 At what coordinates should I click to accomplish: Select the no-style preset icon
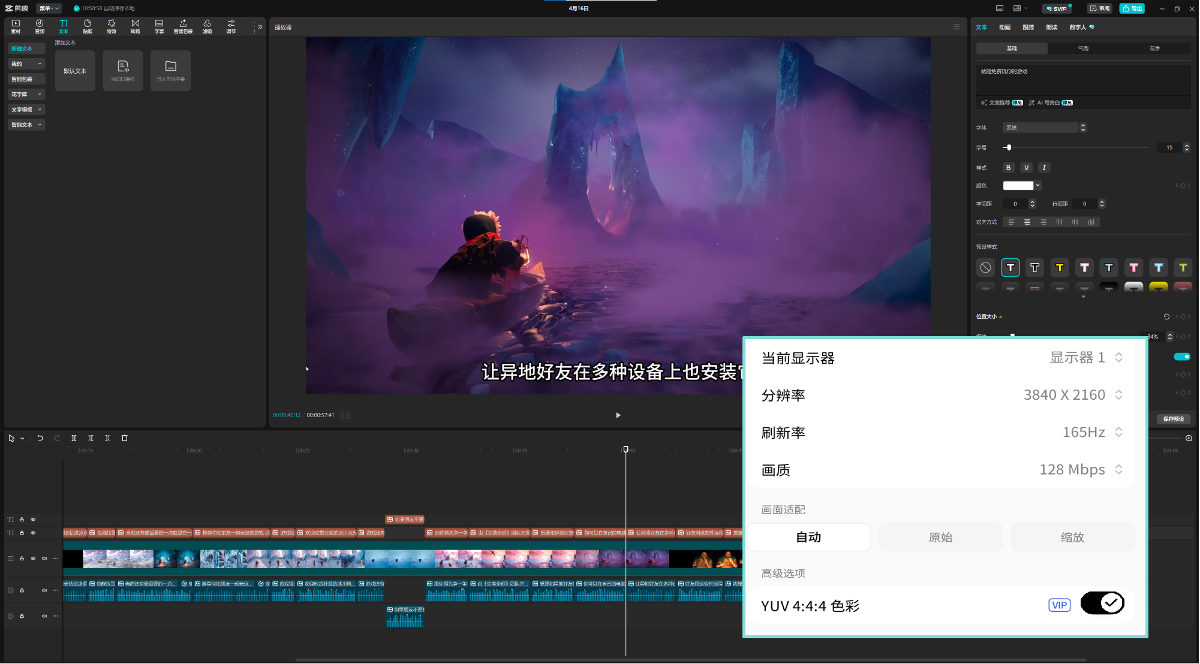pos(986,268)
